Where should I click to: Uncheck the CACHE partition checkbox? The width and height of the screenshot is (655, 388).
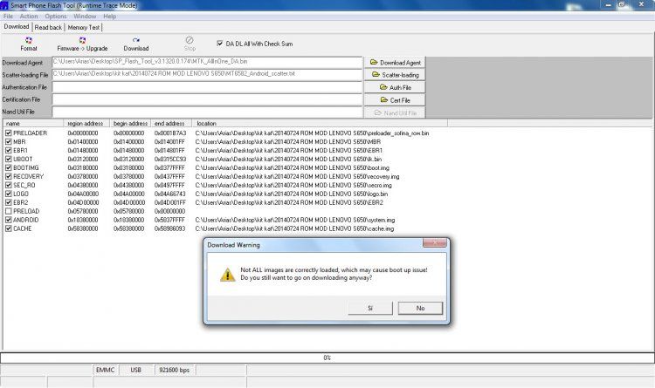pos(9,228)
